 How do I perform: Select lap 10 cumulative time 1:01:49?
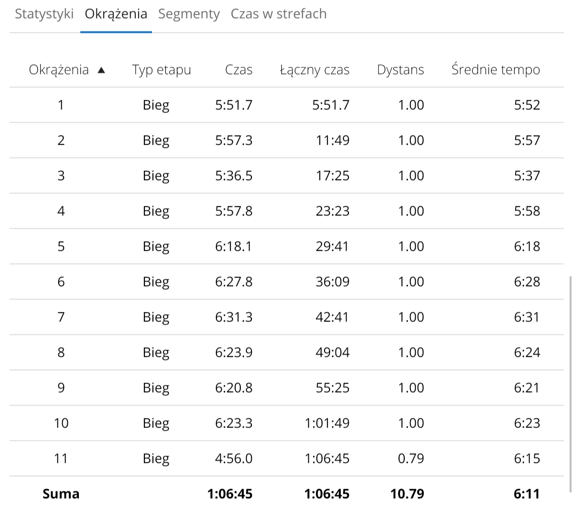click(x=327, y=423)
